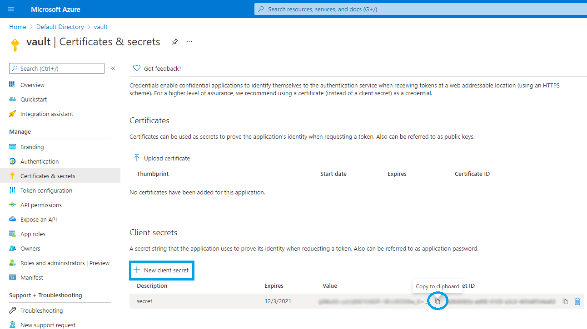587x329 pixels.
Task: Click the sidebar Search (Ctrl+/) box
Action: [x=57, y=68]
